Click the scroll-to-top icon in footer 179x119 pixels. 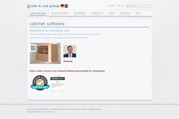[151, 109]
